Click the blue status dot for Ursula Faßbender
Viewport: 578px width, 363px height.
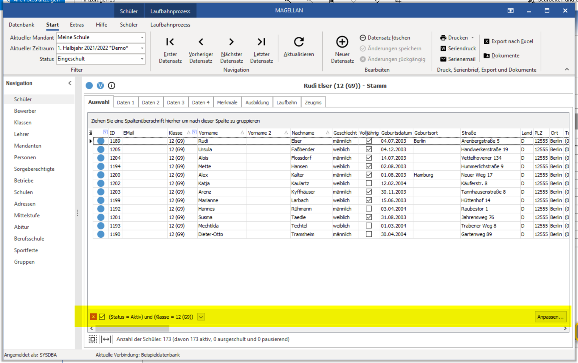pyautogui.click(x=101, y=149)
